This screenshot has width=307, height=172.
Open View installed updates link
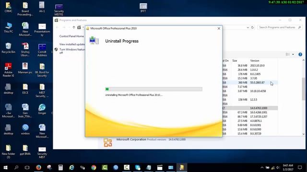[x=72, y=44]
